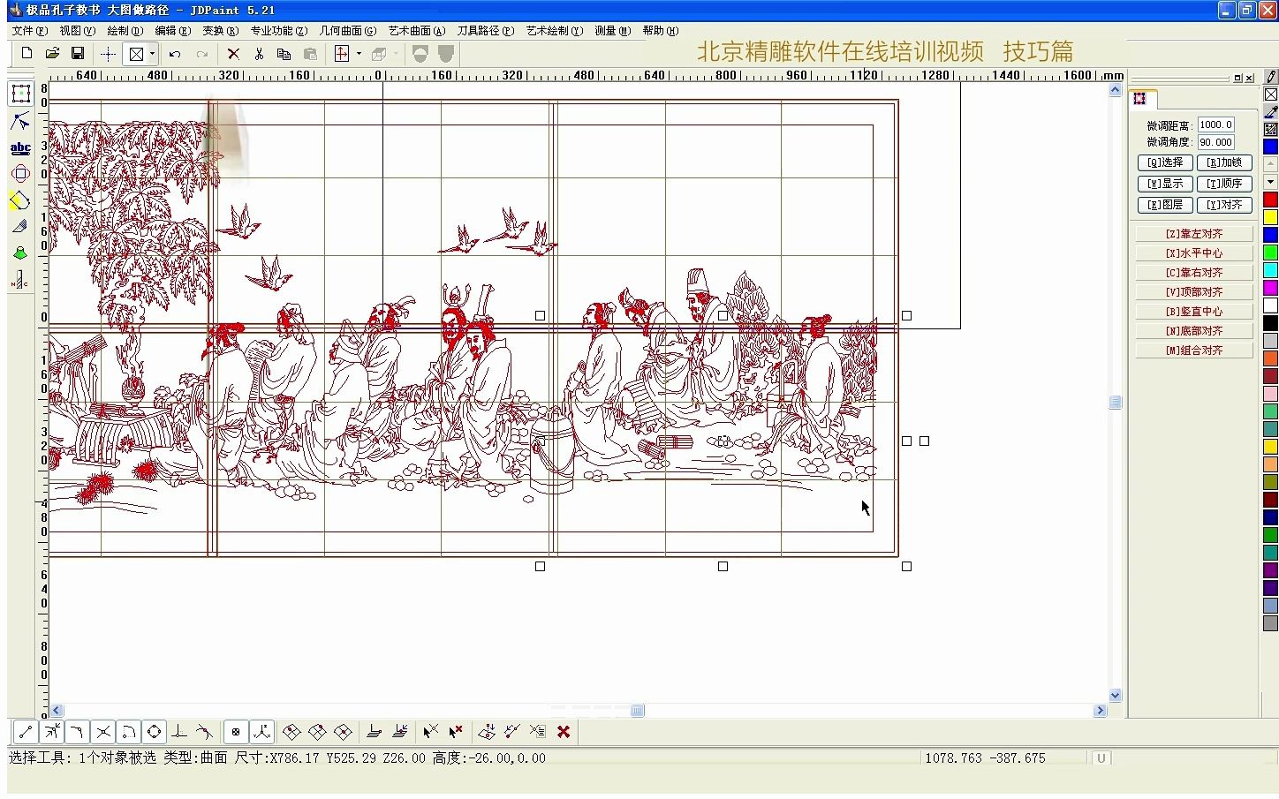Click the horizontal scrollbar left arrow
Image resolution: width=1279 pixels, height=799 pixels.
[57, 710]
